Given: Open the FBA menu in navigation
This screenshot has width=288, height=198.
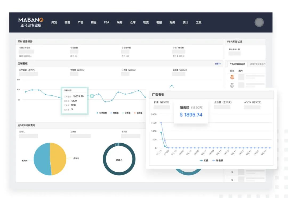Looking at the screenshot, I should (x=107, y=22).
